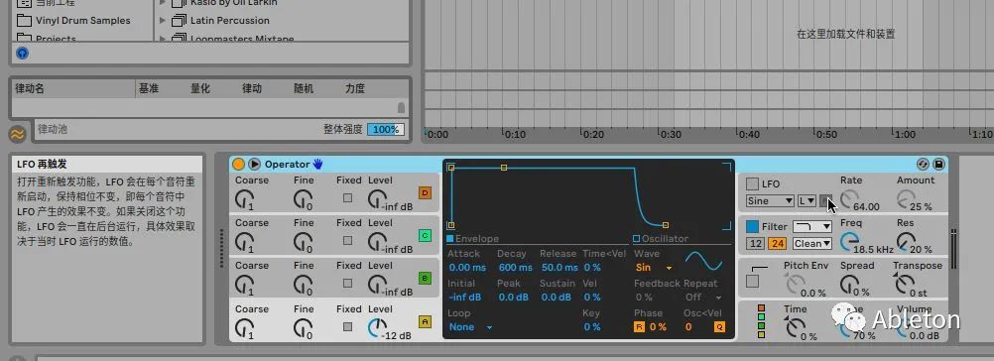Select oscillator D orange button
Image resolution: width=994 pixels, height=361 pixels.
coord(425,192)
